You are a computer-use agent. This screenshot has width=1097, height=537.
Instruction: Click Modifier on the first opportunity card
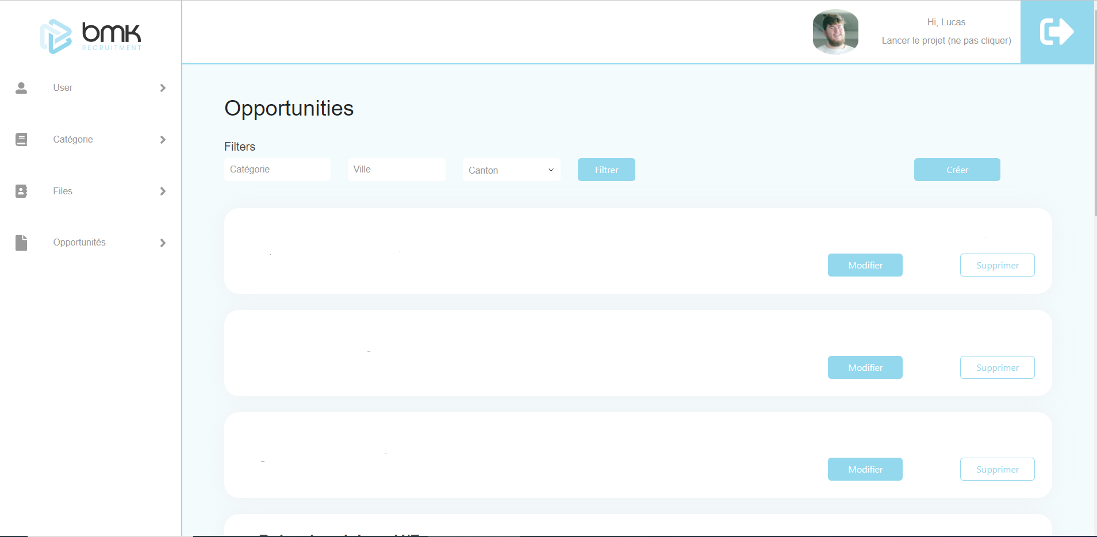(x=865, y=265)
